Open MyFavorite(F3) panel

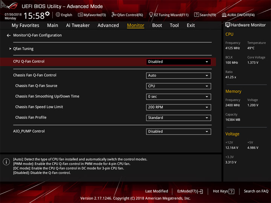92,15
